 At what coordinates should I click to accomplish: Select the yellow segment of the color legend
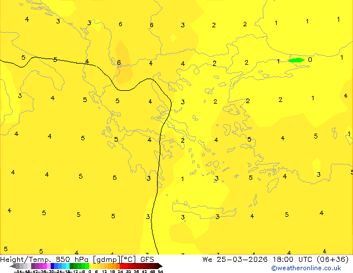pyautogui.click(x=97, y=266)
